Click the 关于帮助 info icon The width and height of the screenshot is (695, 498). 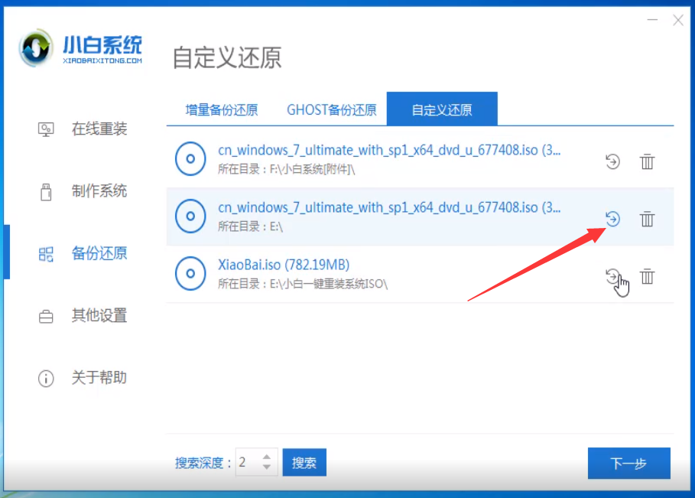coord(46,378)
